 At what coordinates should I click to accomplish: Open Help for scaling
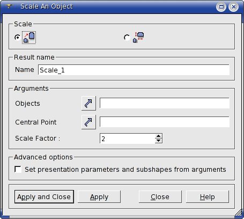click(x=208, y=197)
